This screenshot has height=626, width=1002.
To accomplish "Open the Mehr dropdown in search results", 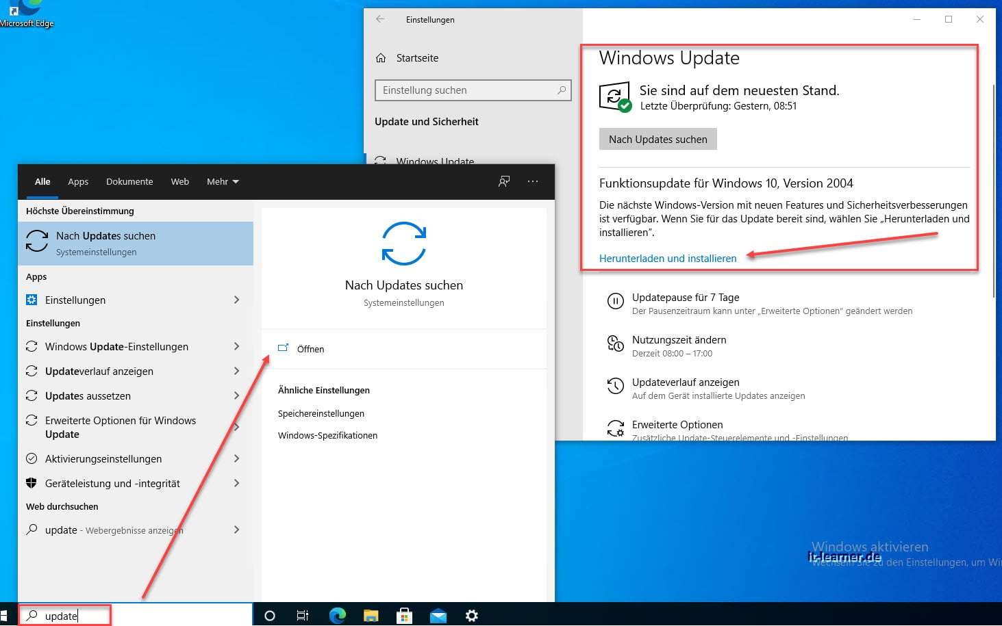I will coord(223,181).
